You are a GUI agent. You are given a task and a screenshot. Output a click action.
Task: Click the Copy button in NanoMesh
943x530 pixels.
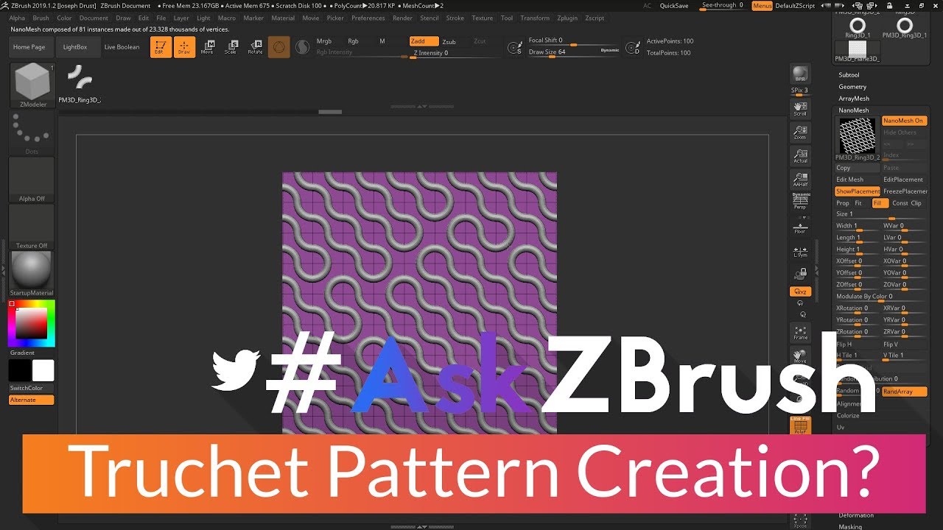tap(858, 168)
